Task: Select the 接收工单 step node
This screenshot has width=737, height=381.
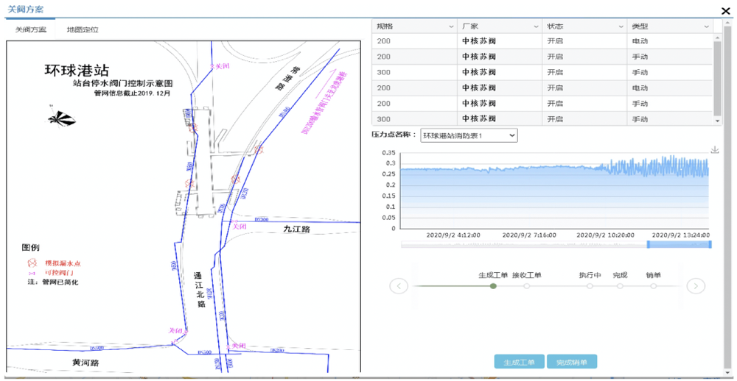Action: click(x=526, y=286)
